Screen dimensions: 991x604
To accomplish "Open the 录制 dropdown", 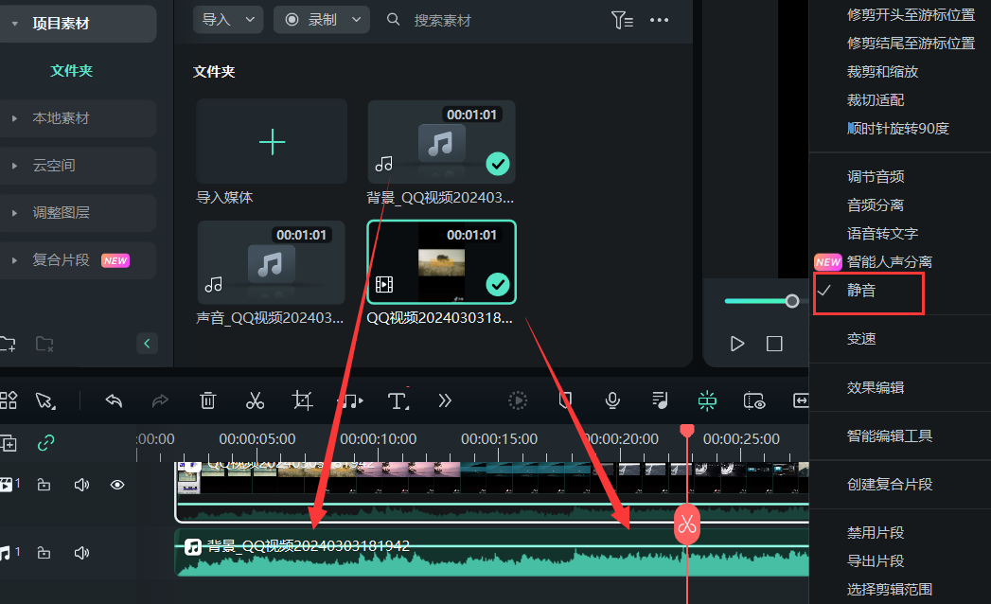I will pyautogui.click(x=321, y=20).
